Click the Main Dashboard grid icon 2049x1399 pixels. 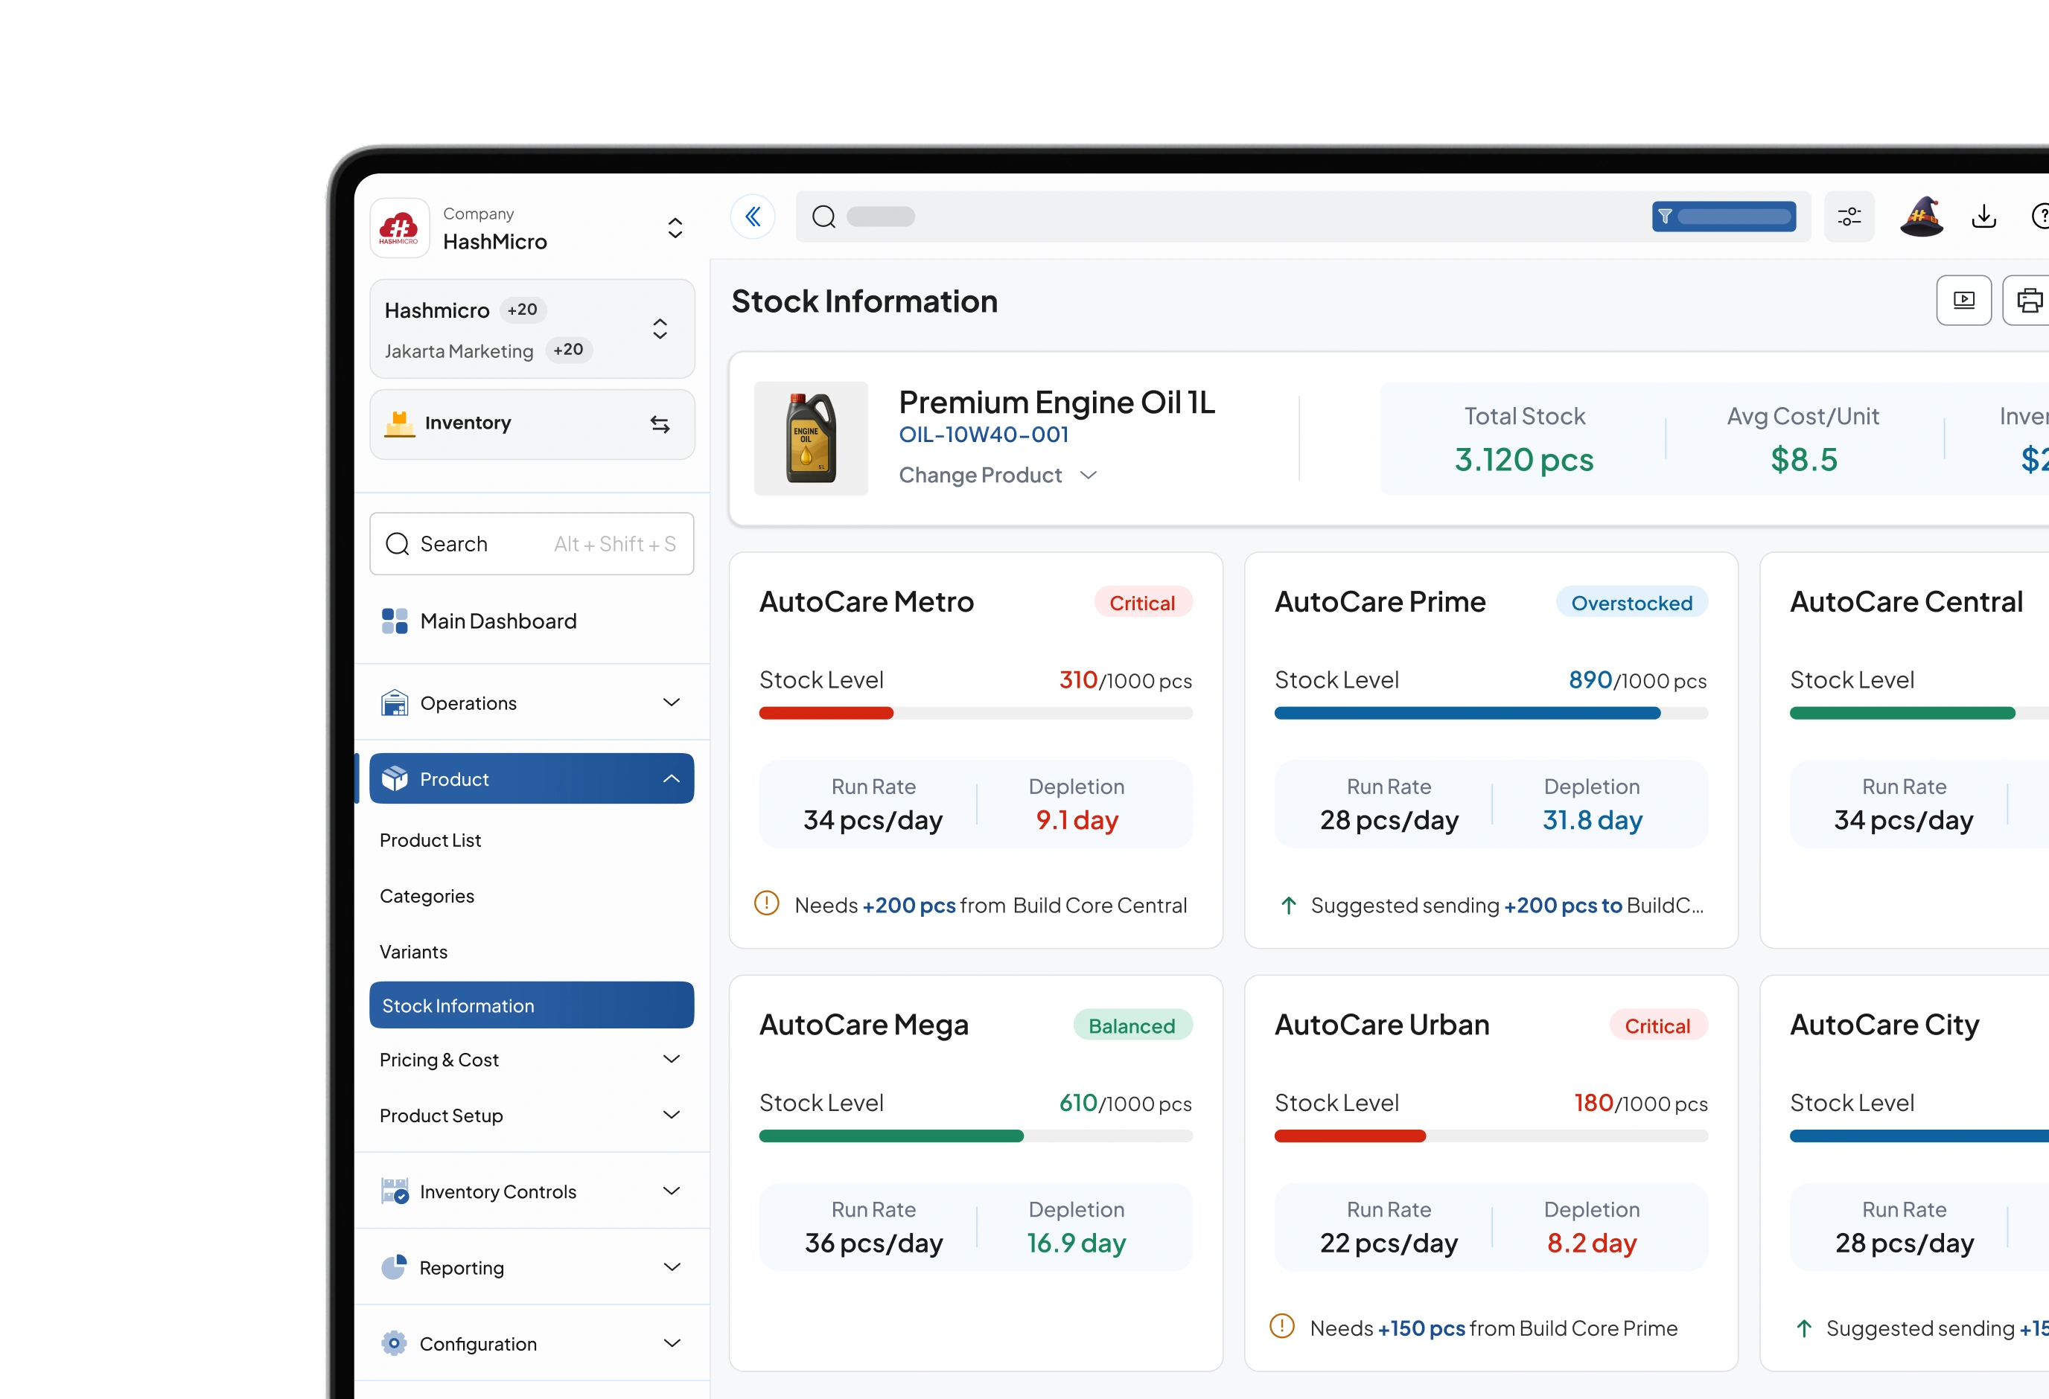394,621
